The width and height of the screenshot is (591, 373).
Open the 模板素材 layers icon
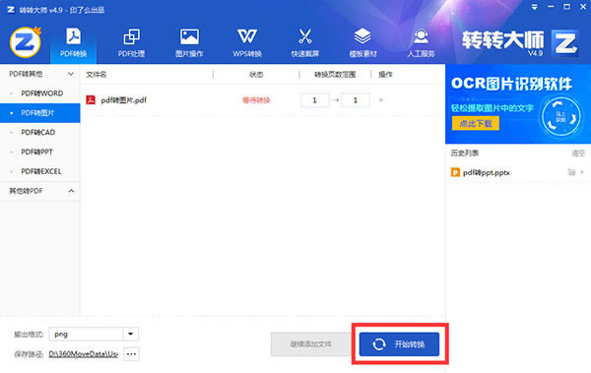pos(362,42)
